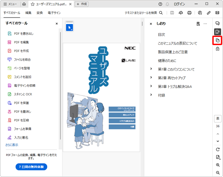Close the しおり bookmarks panel
Viewport: 223px width, 177px height.
[x=151, y=24]
